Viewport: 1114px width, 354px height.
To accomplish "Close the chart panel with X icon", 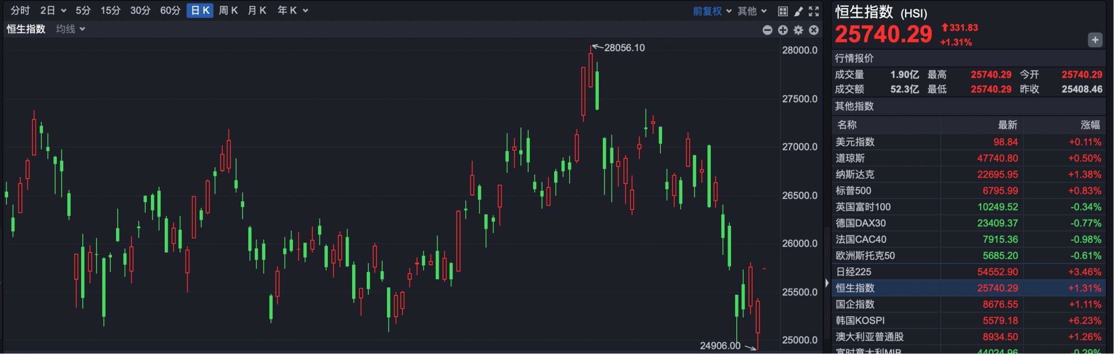I will click(814, 30).
